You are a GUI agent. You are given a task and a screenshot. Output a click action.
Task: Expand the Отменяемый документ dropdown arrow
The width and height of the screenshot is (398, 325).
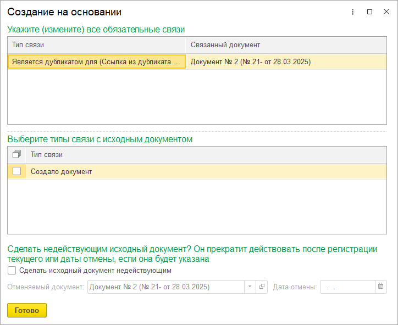click(250, 287)
